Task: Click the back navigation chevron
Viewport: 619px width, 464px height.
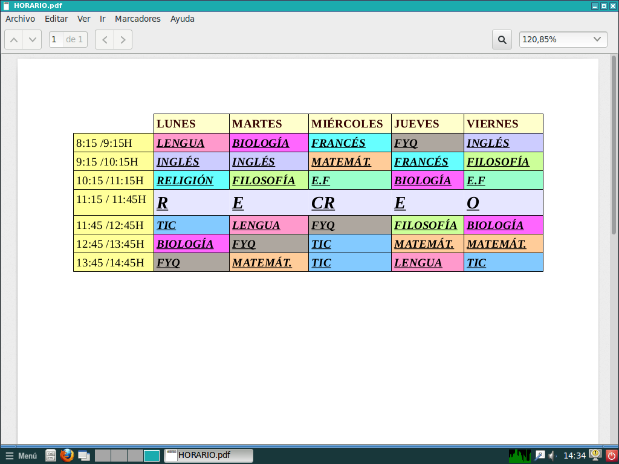Action: pyautogui.click(x=104, y=39)
